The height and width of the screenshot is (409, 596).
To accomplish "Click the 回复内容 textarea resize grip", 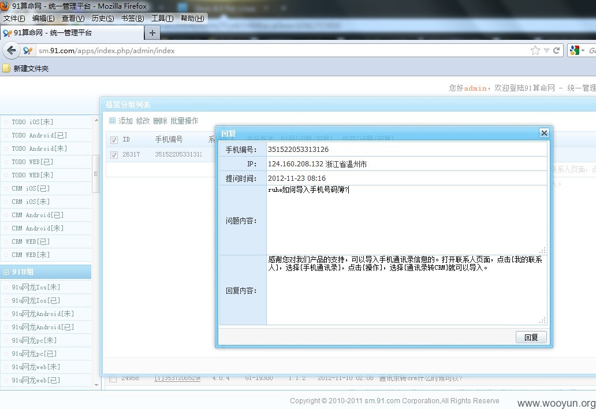I will coord(543,321).
